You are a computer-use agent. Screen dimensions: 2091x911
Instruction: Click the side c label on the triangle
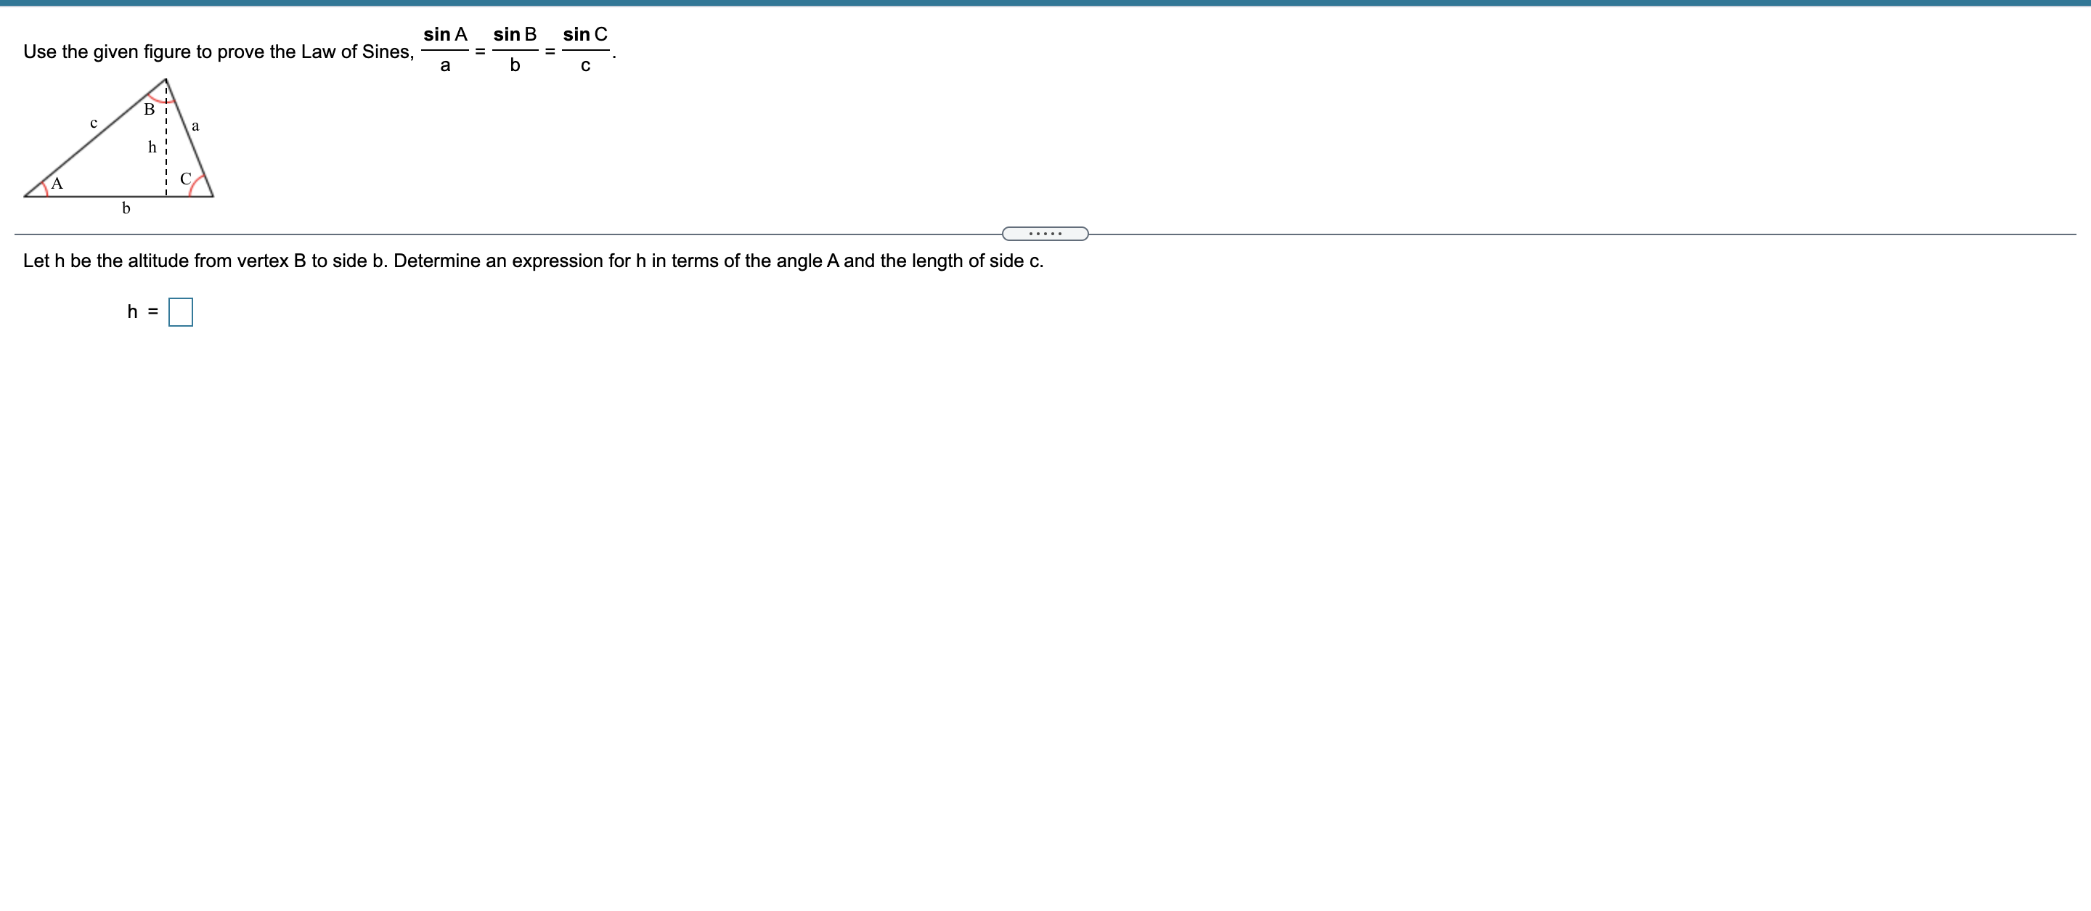click(x=94, y=123)
